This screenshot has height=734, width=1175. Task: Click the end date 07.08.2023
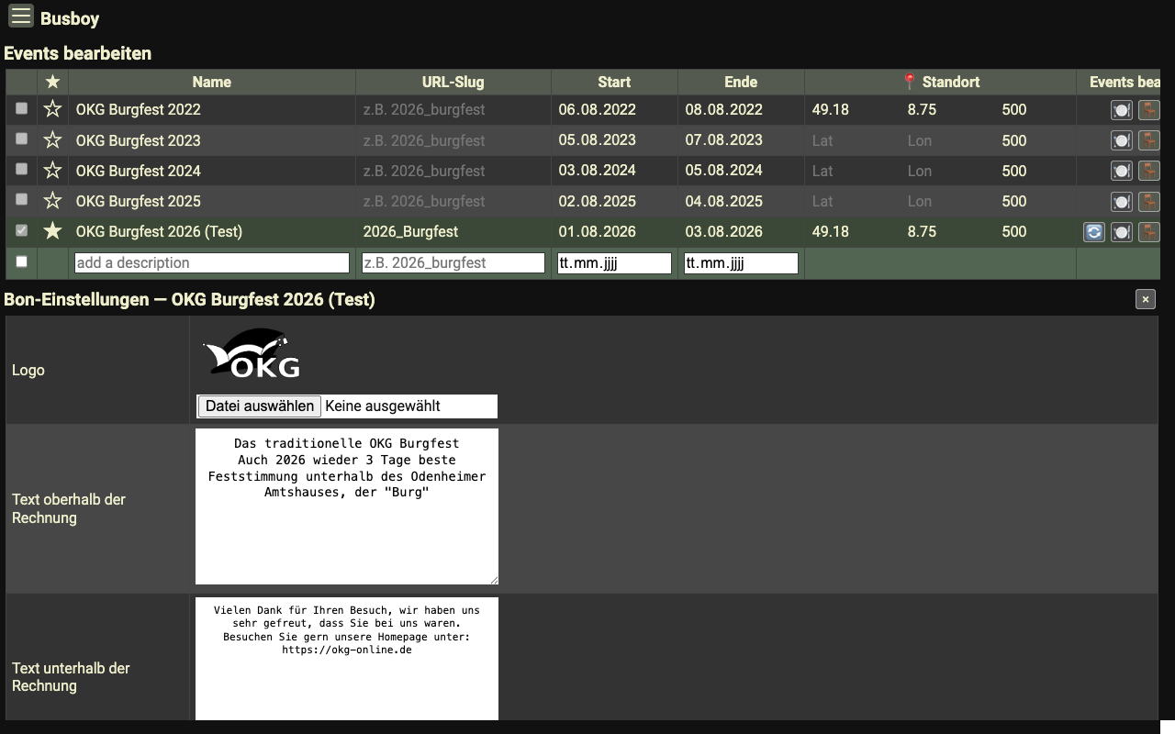(723, 140)
